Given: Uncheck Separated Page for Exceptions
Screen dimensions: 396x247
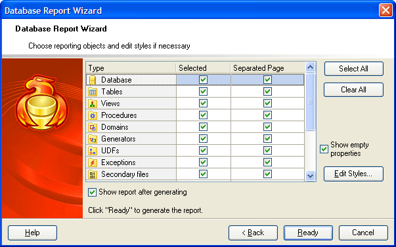Looking at the screenshot, I should [267, 162].
